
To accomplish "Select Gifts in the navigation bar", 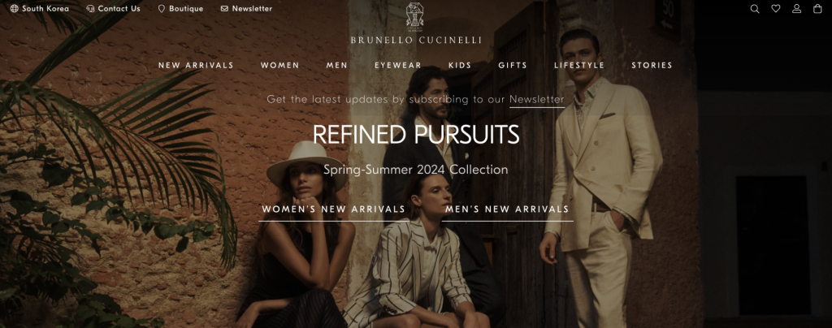I will pyautogui.click(x=513, y=65).
